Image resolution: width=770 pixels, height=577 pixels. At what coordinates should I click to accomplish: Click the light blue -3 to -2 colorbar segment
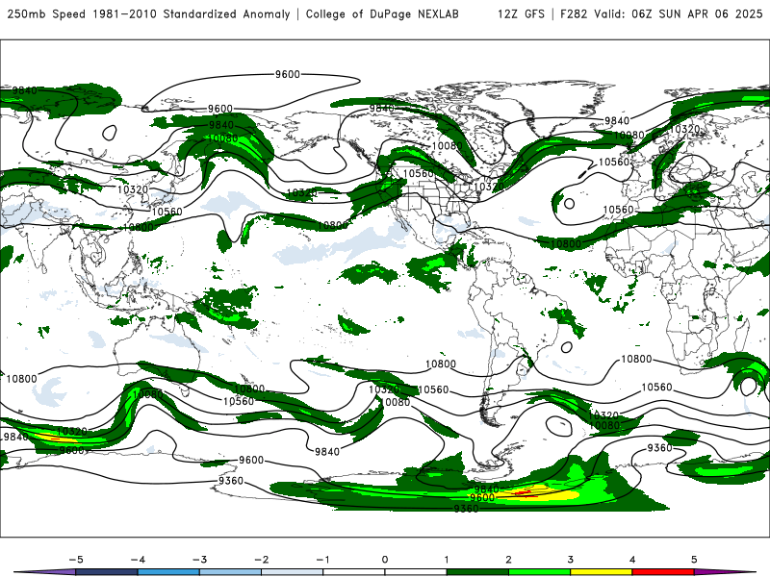tap(230, 572)
